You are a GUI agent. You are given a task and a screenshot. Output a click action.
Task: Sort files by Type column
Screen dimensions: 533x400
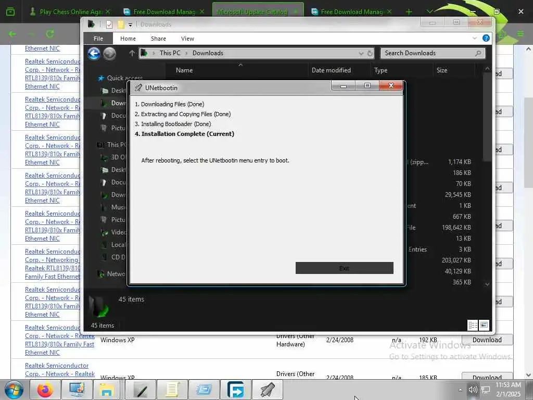coord(380,70)
